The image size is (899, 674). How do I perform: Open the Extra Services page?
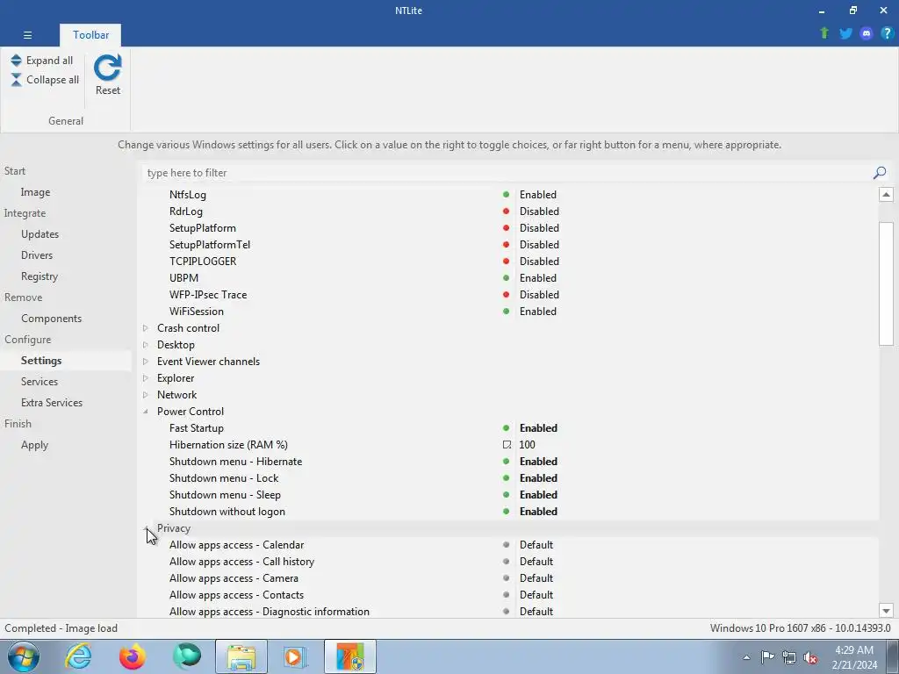click(x=52, y=402)
